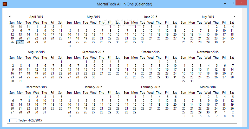Select July 31, 2015

coord(224,42)
